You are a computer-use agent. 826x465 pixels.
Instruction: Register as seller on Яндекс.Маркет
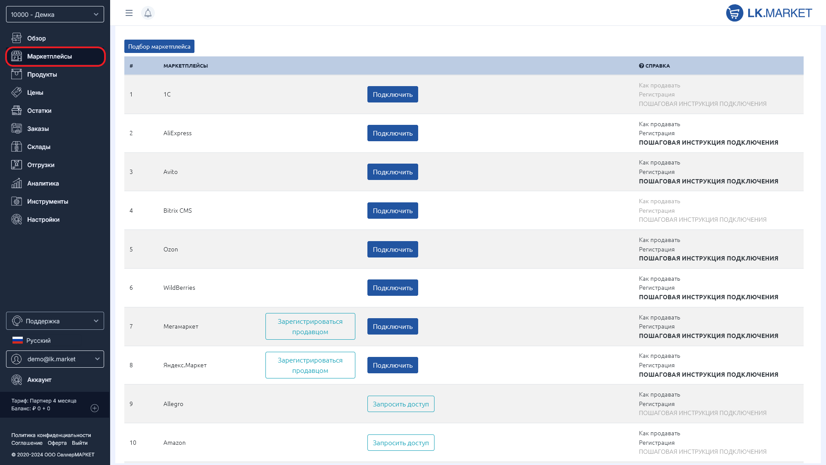(x=310, y=365)
